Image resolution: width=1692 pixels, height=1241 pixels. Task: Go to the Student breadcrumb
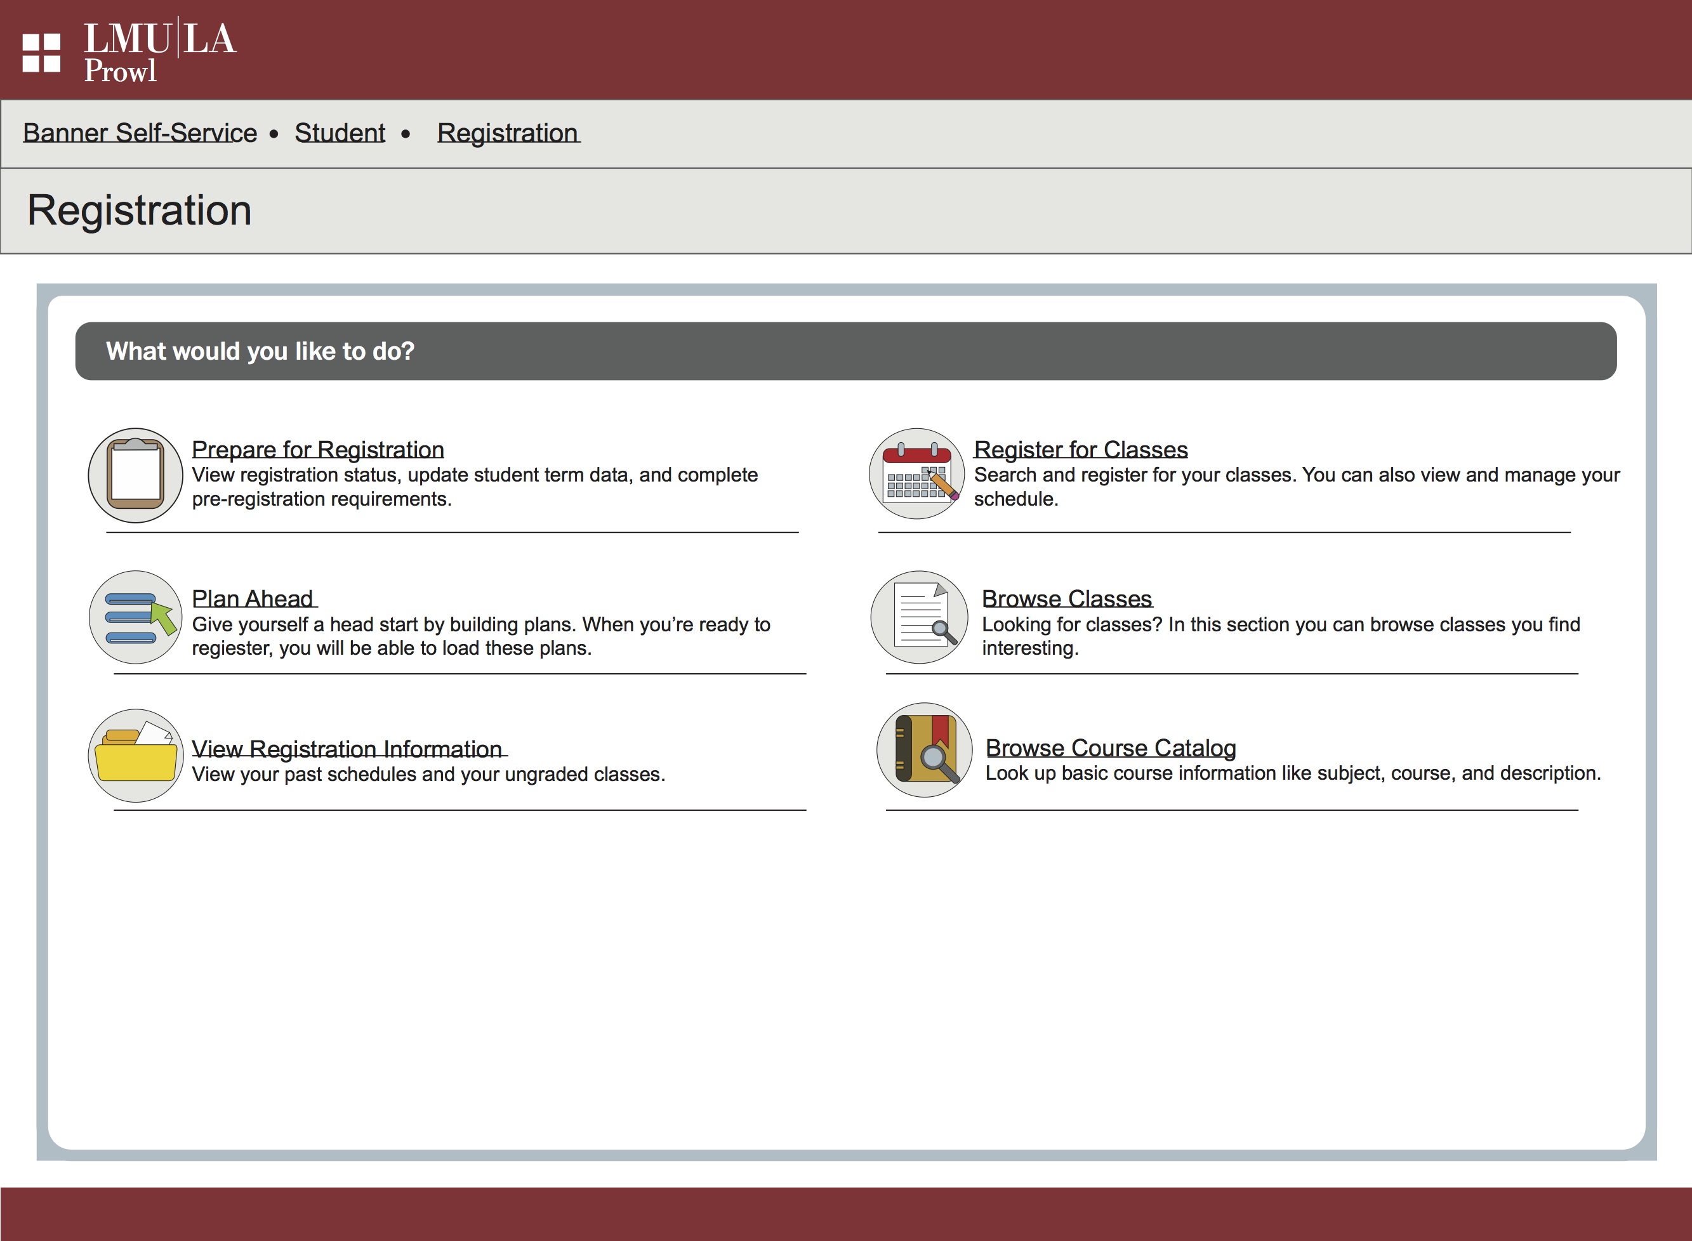[x=340, y=133]
